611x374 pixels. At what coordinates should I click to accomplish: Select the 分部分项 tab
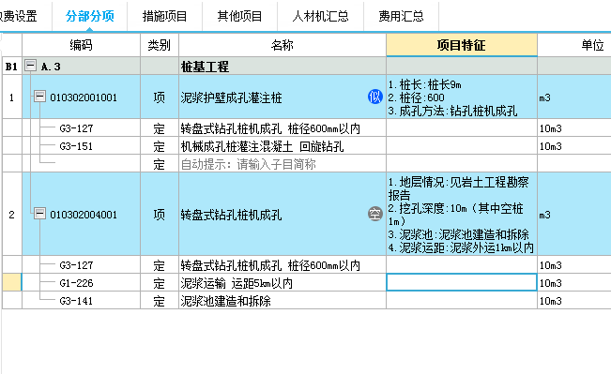89,16
